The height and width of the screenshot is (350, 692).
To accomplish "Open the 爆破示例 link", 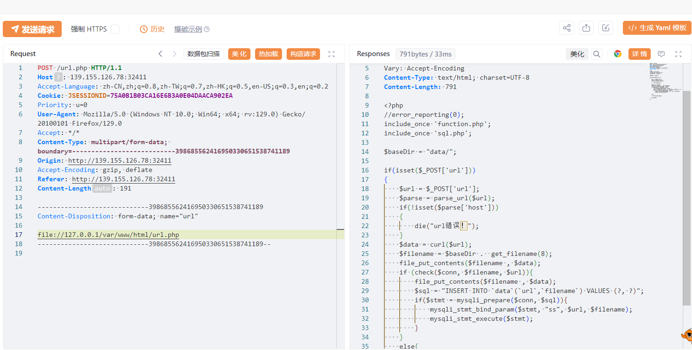I will [188, 29].
